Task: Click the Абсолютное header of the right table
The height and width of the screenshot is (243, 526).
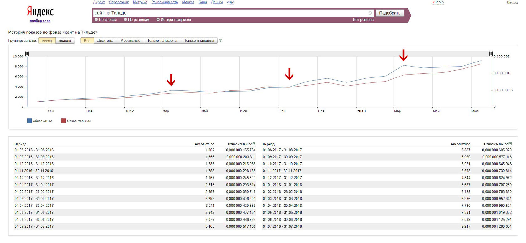Action: [x=461, y=144]
